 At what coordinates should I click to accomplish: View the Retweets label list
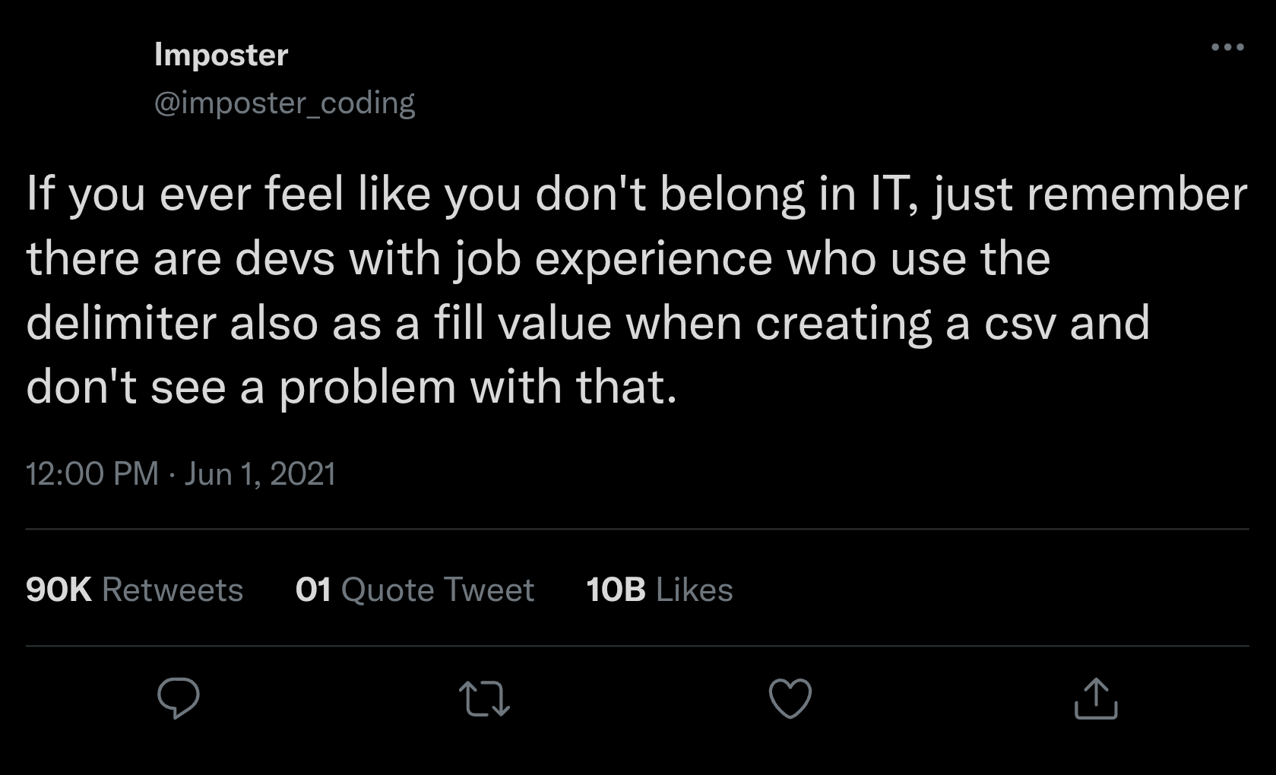tap(173, 590)
